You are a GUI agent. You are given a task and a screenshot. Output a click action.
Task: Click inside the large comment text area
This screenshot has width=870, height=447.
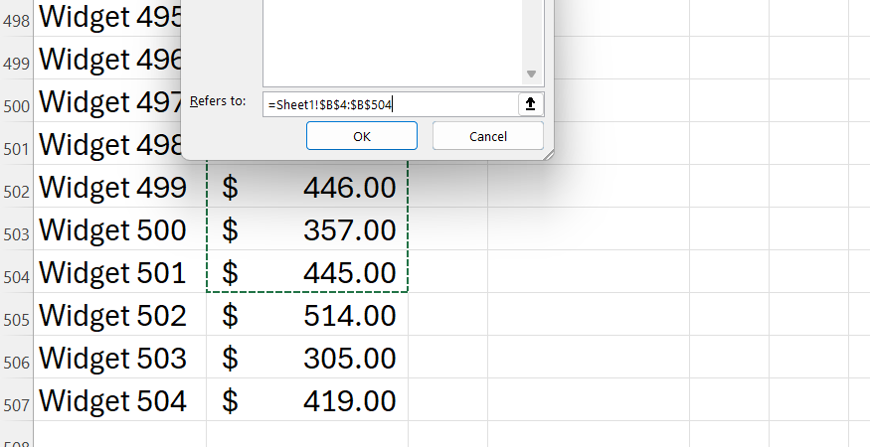pos(393,42)
